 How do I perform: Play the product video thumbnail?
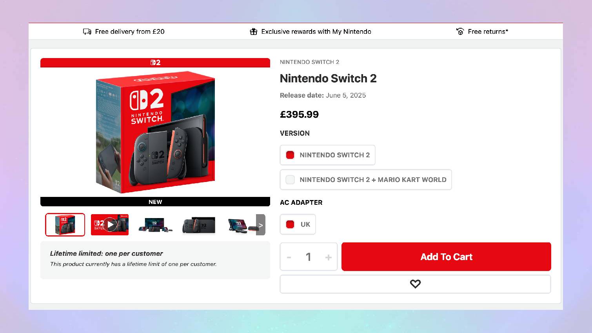point(110,225)
